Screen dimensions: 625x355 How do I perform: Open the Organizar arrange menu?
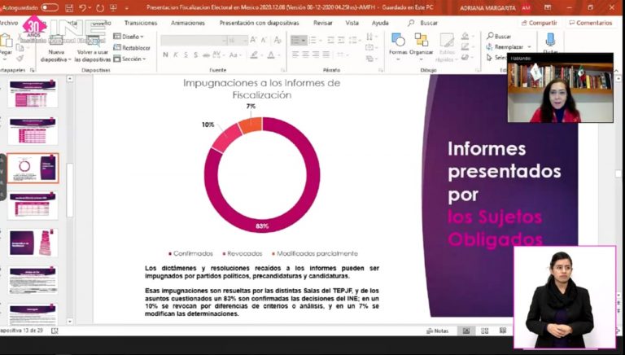[422, 44]
